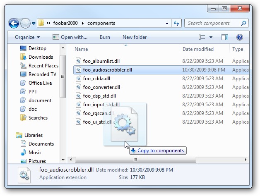This screenshot has width=260, height=196.
Task: Open Desktop in the navigation pane
Action: coord(37,48)
